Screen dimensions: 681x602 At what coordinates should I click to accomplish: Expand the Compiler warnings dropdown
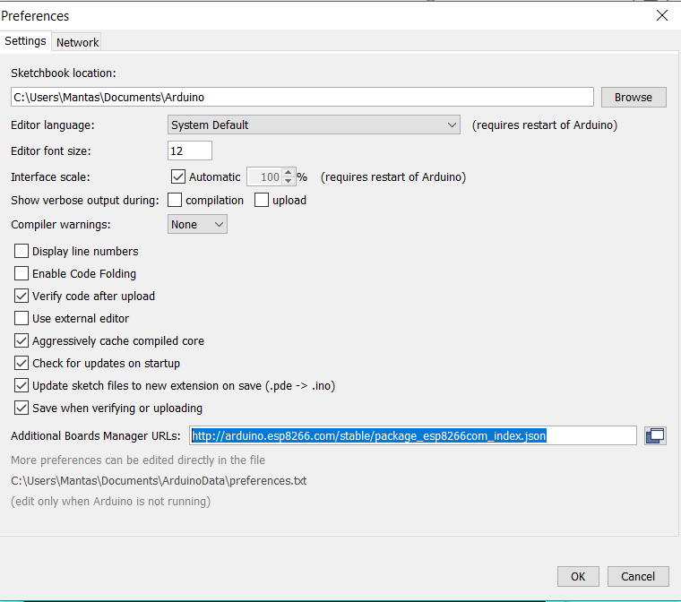[x=197, y=225]
